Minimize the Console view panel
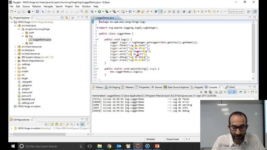 pos(250,87)
